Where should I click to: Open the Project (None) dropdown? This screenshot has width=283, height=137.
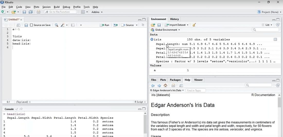[x=269, y=12]
